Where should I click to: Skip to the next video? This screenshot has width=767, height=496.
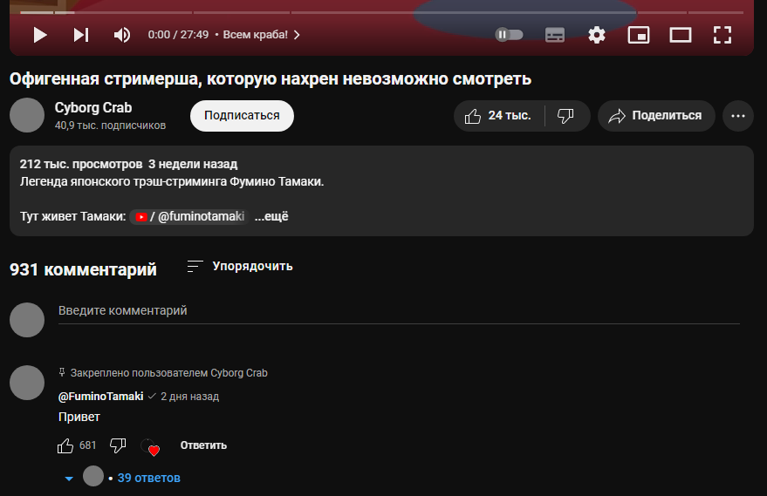coord(81,35)
